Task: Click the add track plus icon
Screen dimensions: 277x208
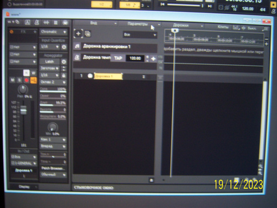Action: 78,34
